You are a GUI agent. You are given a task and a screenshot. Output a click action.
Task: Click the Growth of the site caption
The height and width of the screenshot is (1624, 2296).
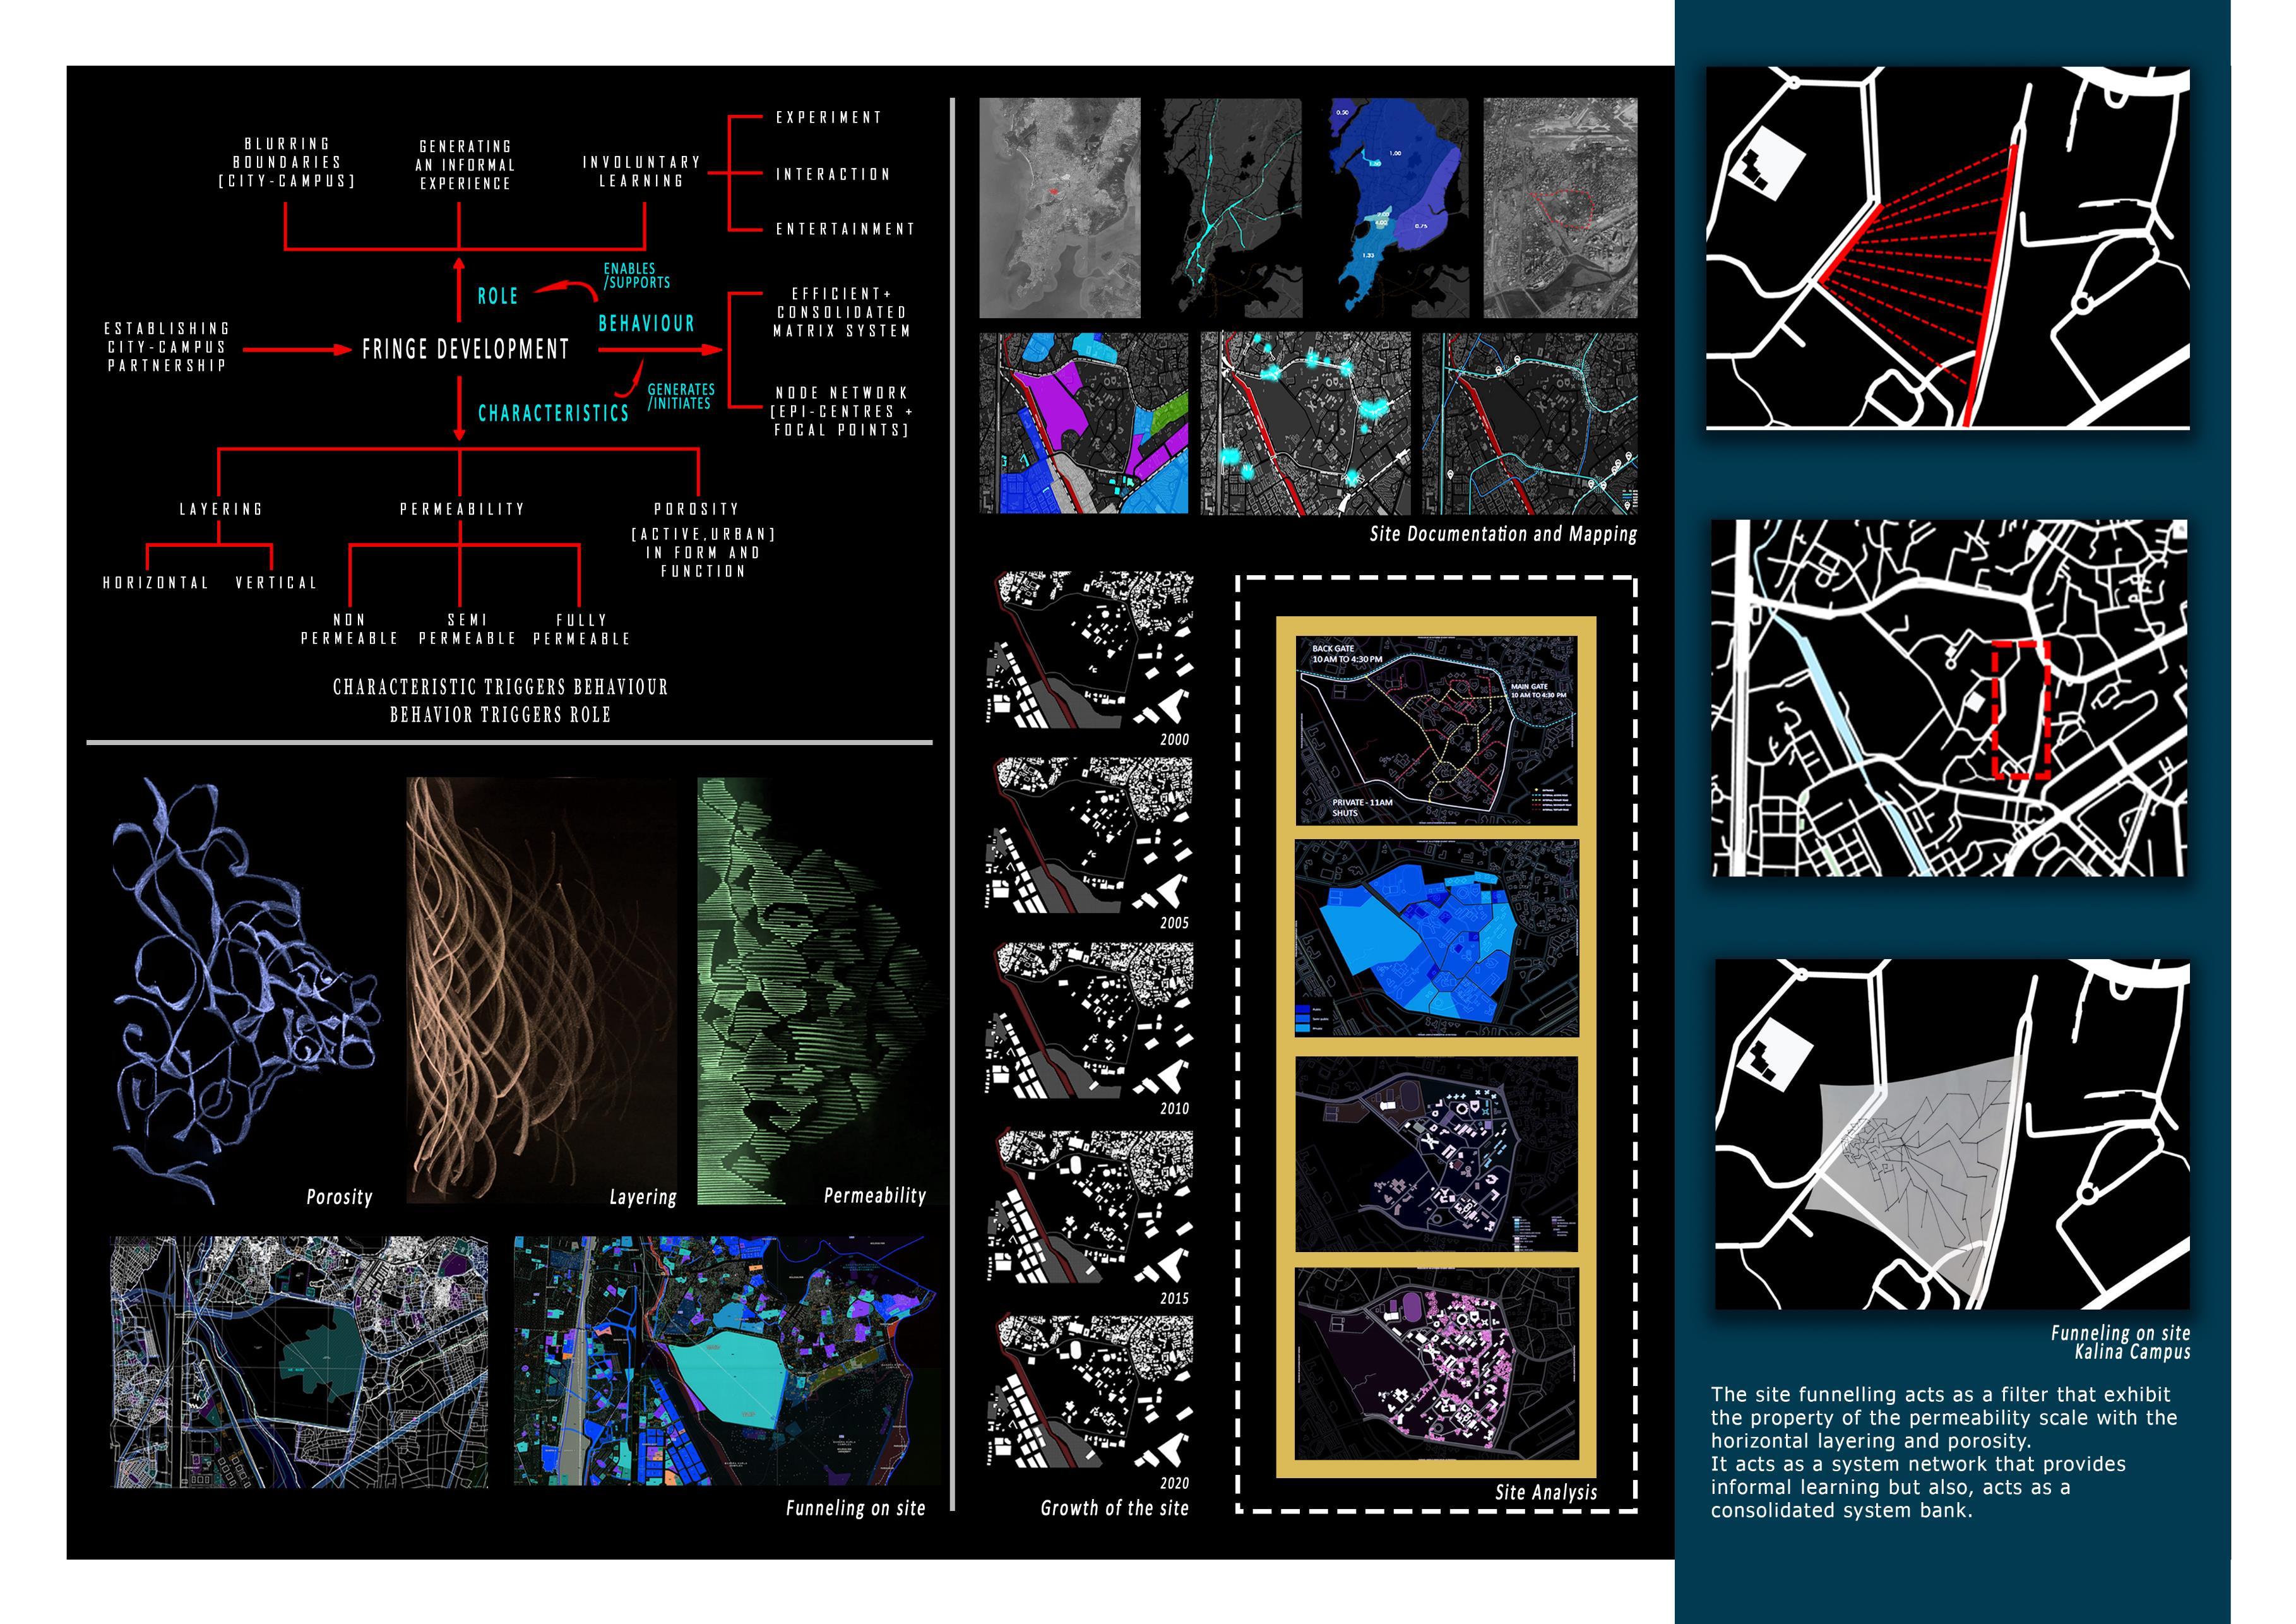click(x=1114, y=1508)
